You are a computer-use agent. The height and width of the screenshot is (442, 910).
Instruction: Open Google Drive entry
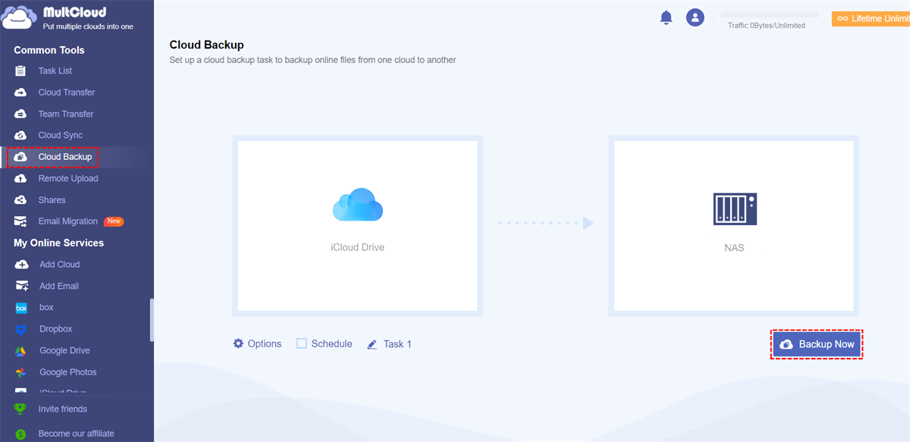coord(64,350)
